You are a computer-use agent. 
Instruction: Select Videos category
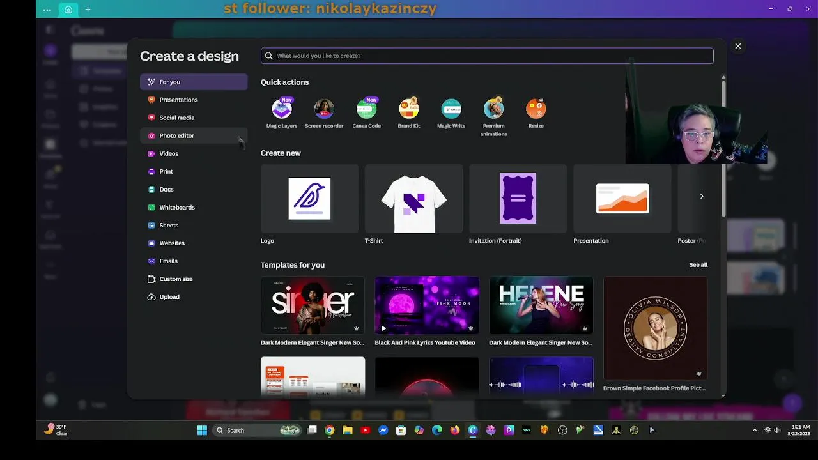(x=194, y=153)
